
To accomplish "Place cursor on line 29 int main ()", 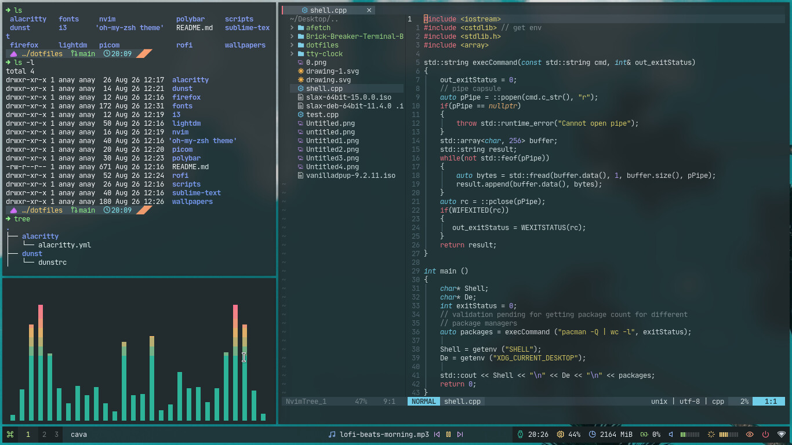I will (446, 271).
